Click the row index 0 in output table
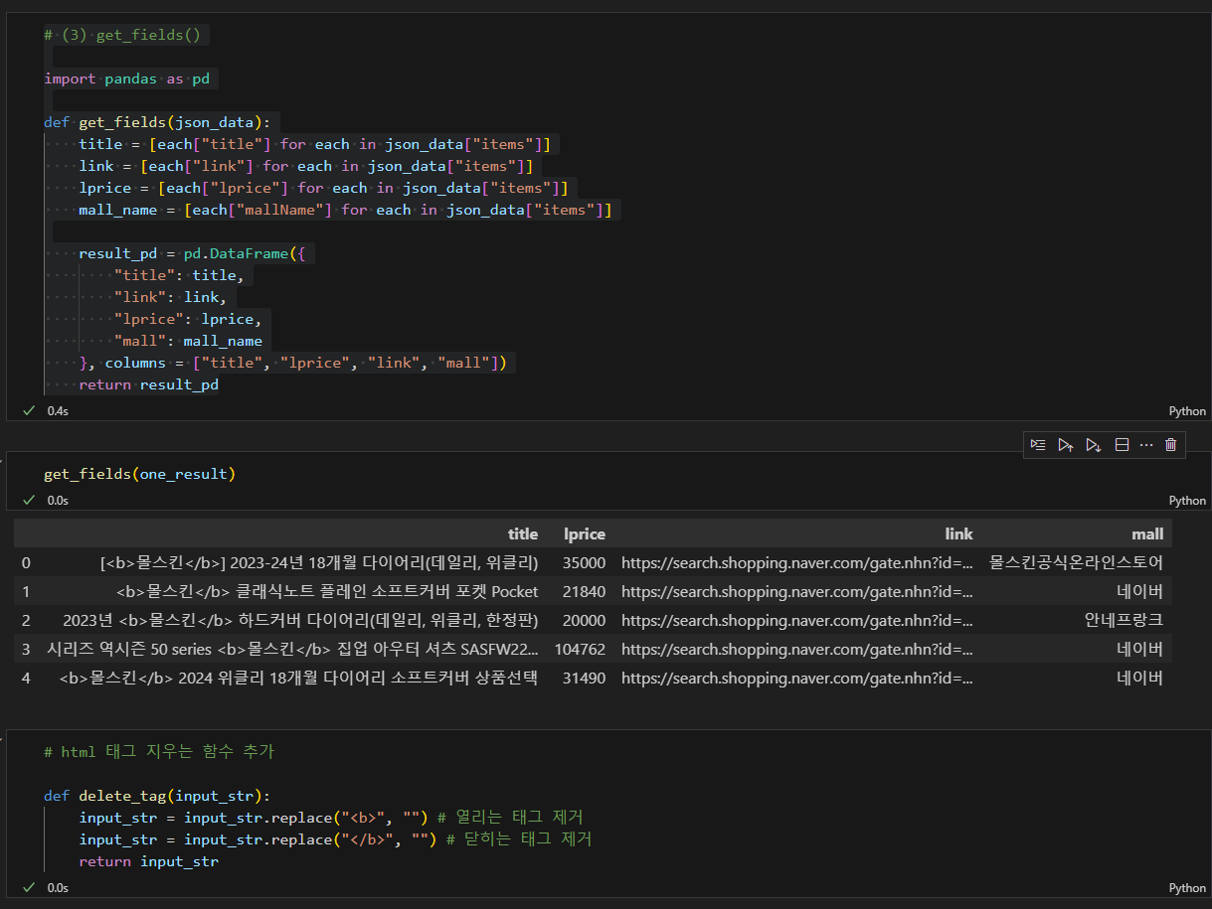This screenshot has height=909, width=1212. tap(26, 562)
